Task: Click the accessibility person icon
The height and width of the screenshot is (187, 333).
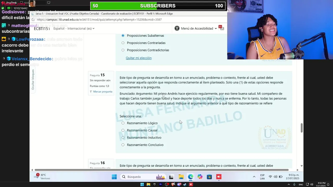Action: pyautogui.click(x=177, y=28)
